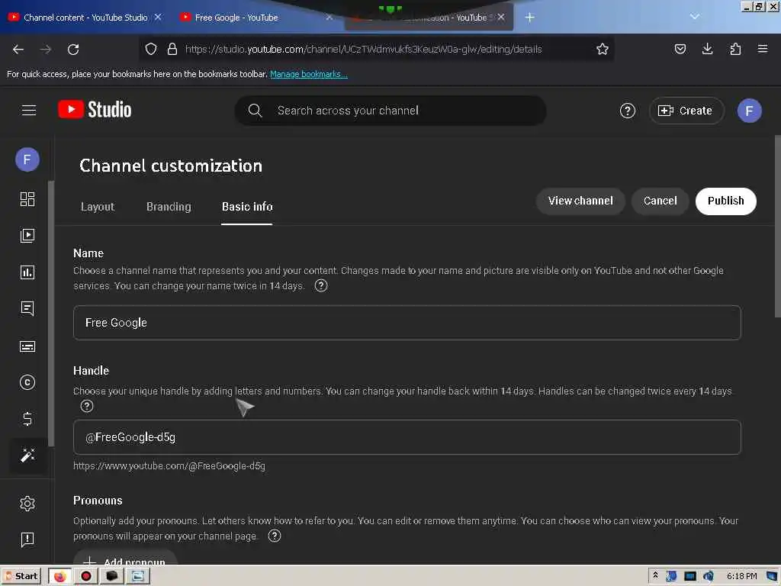
Task: Open the YouTube Studio hamburger menu
Action: (x=29, y=110)
